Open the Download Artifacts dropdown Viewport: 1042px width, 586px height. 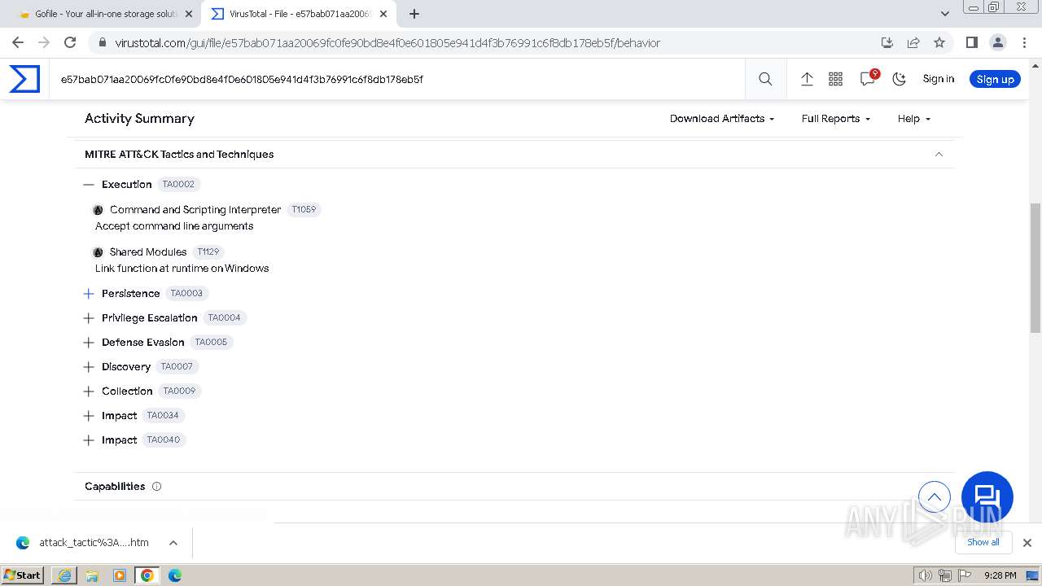722,118
